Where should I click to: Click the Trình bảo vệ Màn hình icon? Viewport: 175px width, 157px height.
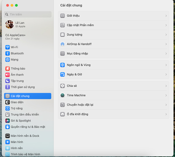[x=8, y=154]
